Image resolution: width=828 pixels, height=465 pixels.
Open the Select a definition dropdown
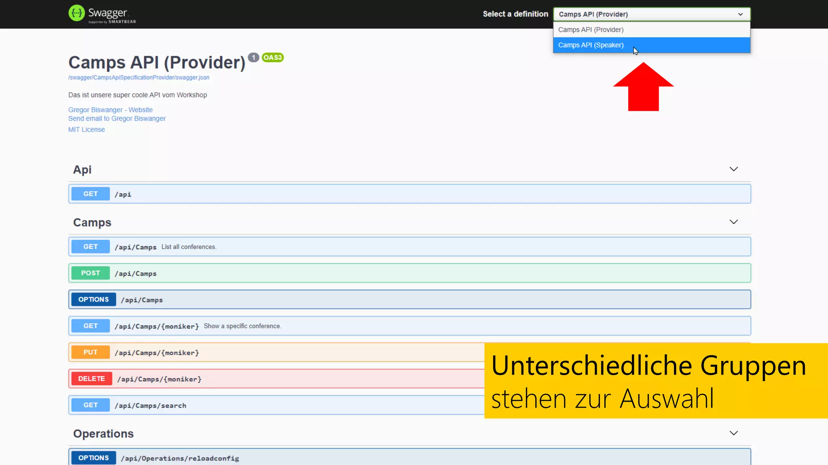point(652,14)
